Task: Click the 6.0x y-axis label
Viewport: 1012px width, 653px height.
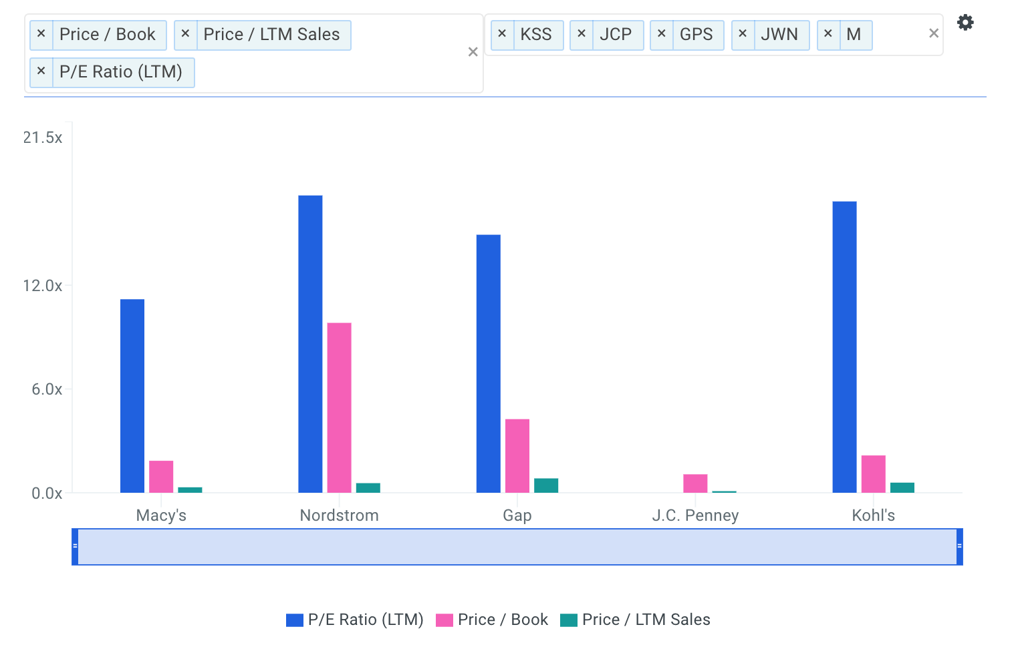Action: [47, 389]
